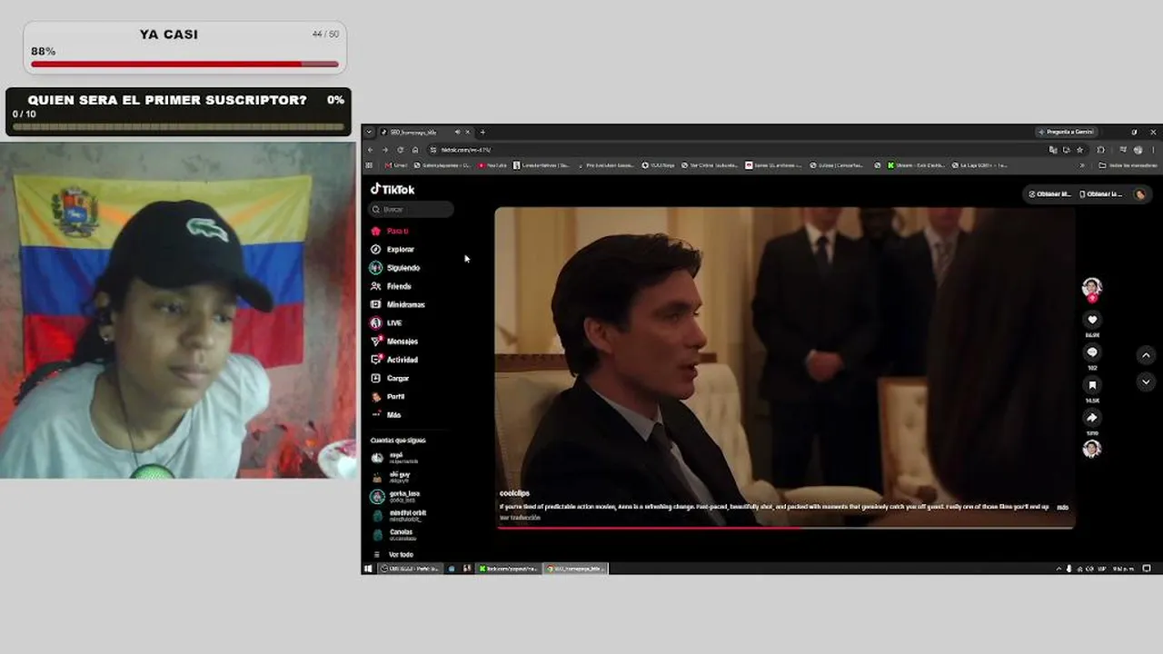Reload the TikTok page
This screenshot has height=654, width=1163.
point(400,150)
